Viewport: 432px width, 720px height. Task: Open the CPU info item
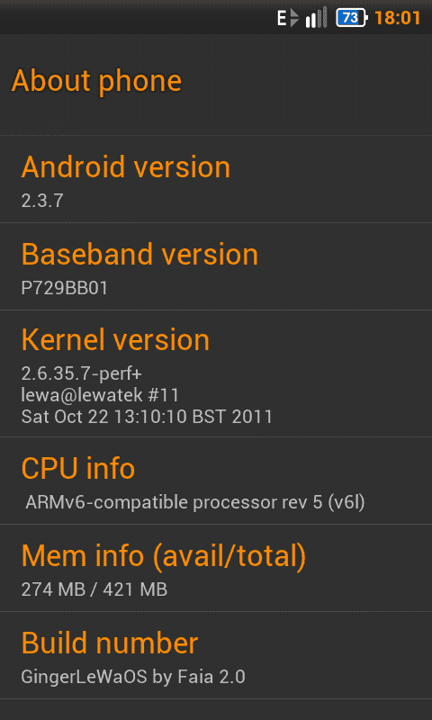(216, 481)
